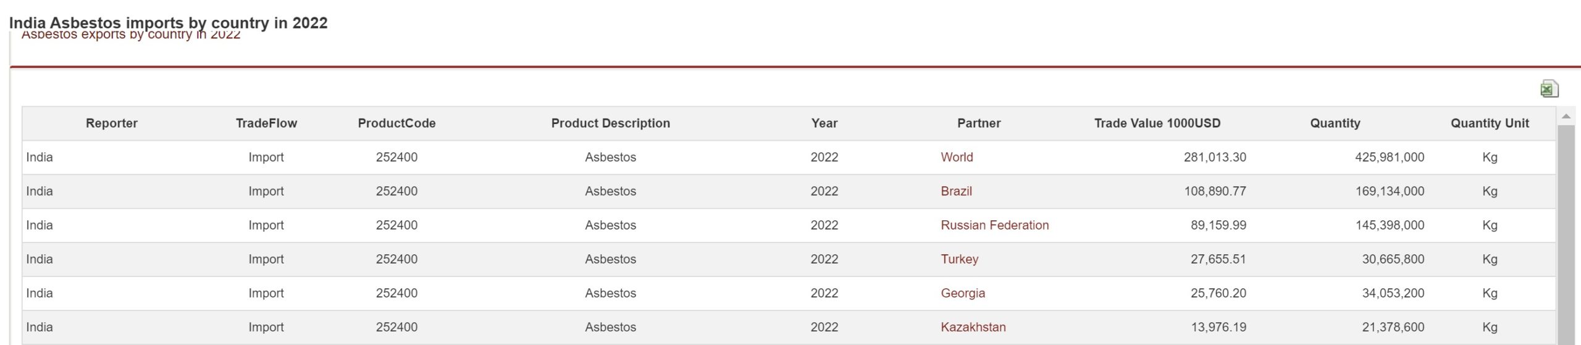Sort by the ProductCode column header
Screen dimensions: 1581x345
396,123
